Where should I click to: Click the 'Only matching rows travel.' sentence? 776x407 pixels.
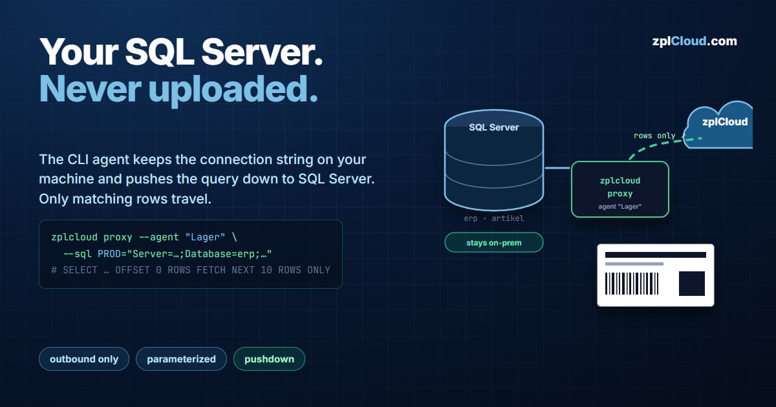[x=125, y=199]
